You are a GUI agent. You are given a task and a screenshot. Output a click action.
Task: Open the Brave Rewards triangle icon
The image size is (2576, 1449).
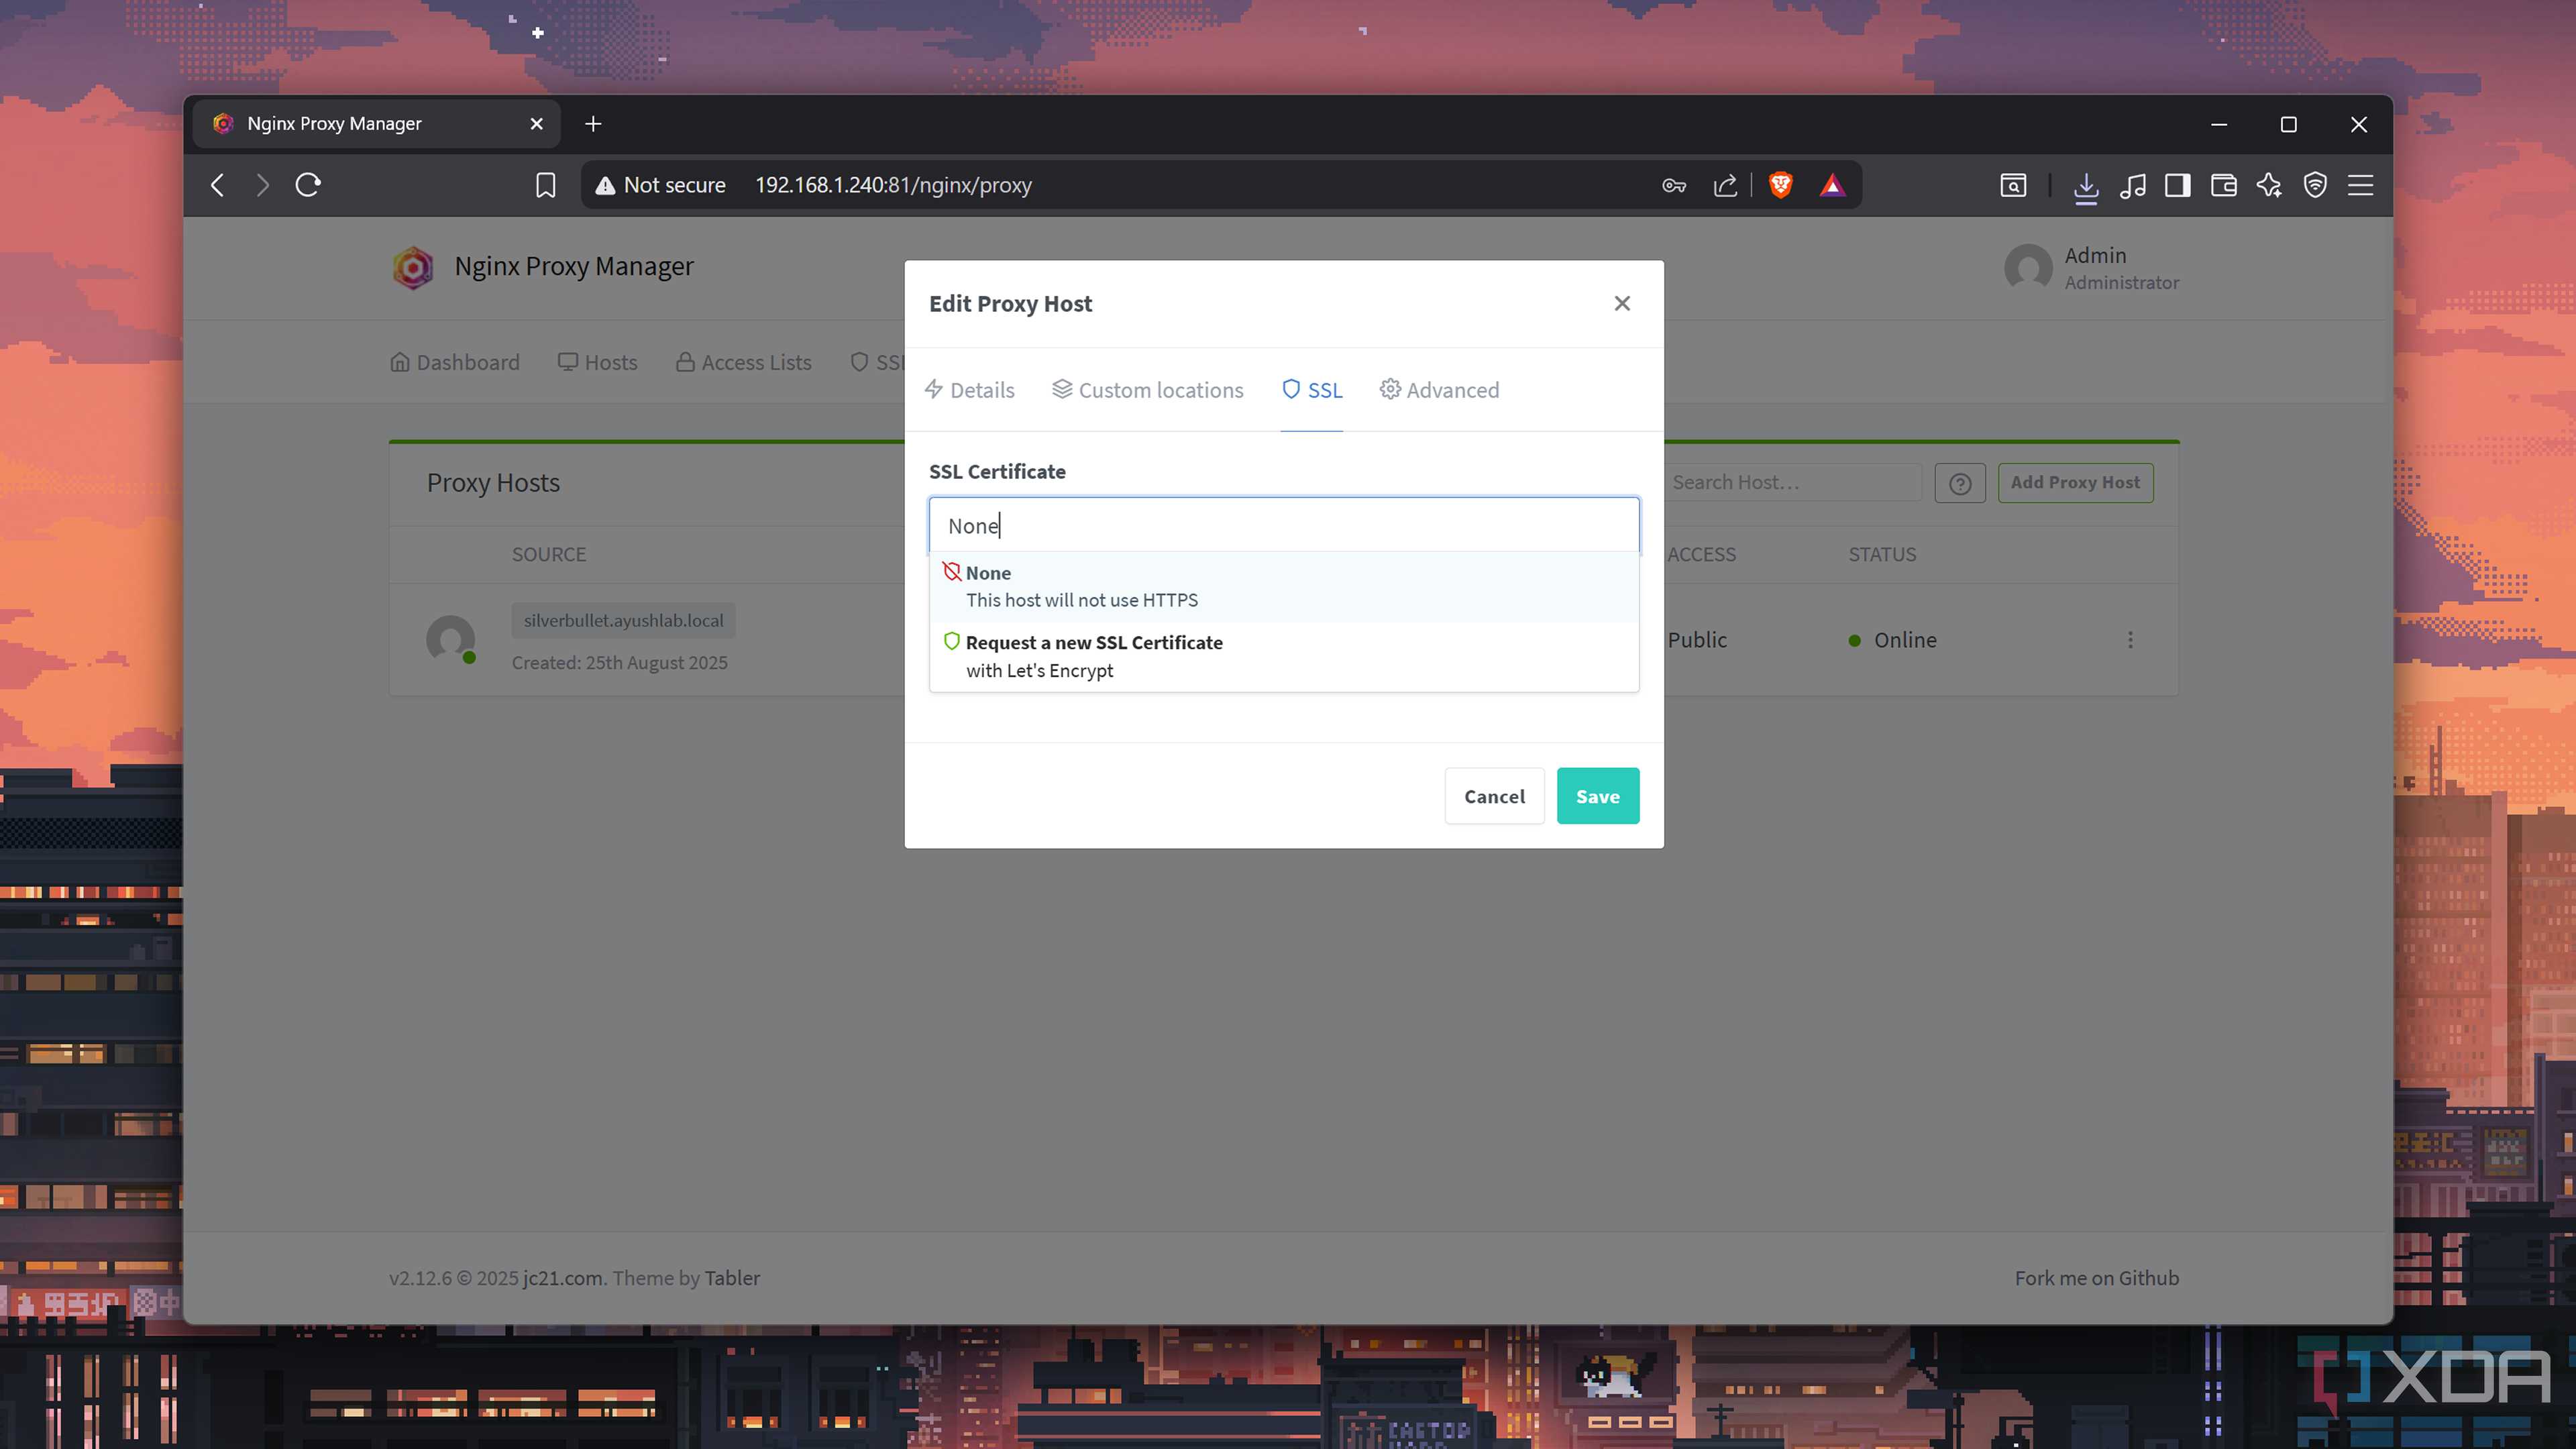(1832, 185)
